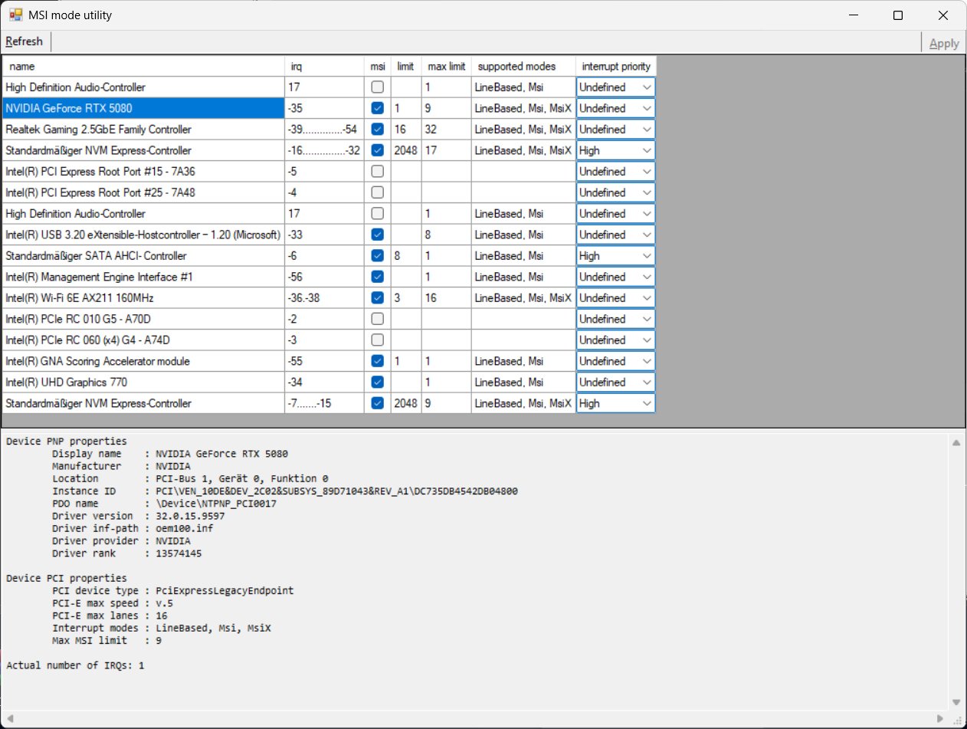Image resolution: width=967 pixels, height=729 pixels.
Task: Open priority dropdown for Root Port #25
Action: tap(616, 192)
